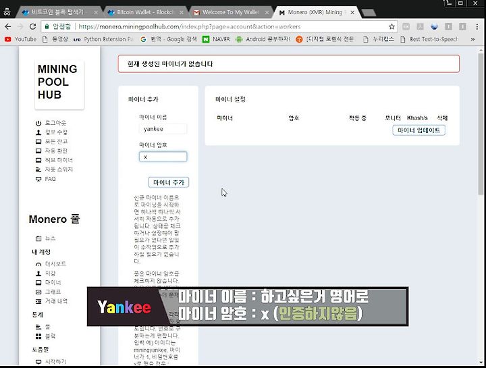Open the YouTube bookmark

click(x=21, y=39)
